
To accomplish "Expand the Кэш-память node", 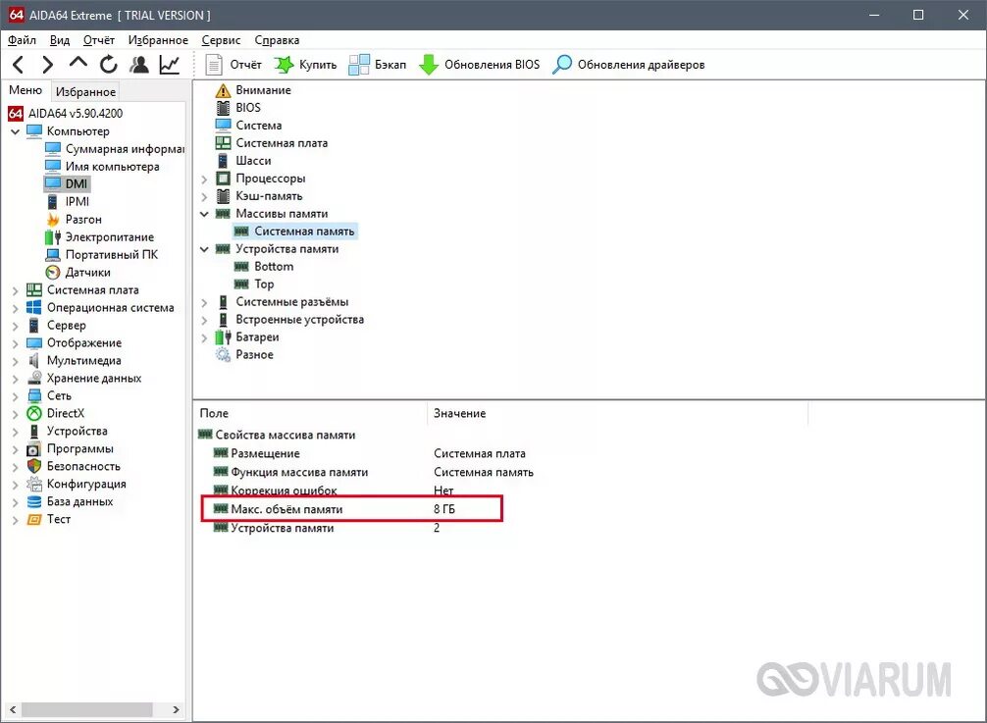I will coord(204,197).
